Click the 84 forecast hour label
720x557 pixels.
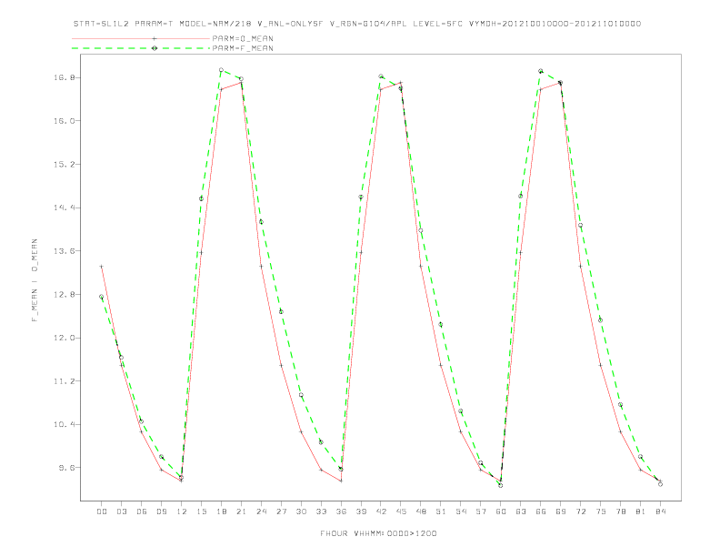pos(661,511)
